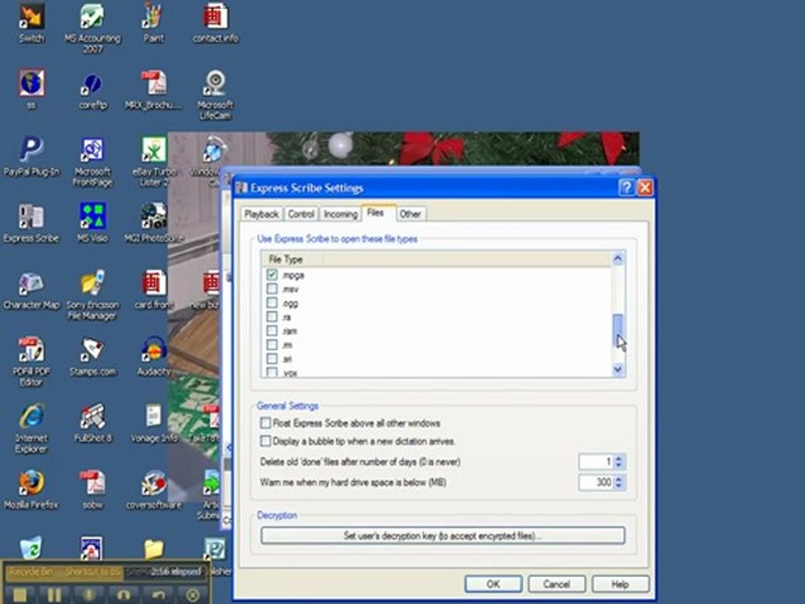Launch Sony Ericsson File Manager
Image resolution: width=805 pixels, height=604 pixels.
pyautogui.click(x=92, y=295)
